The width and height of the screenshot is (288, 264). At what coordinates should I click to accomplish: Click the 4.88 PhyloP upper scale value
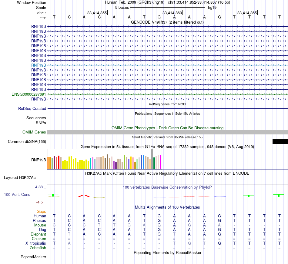click(x=39, y=187)
